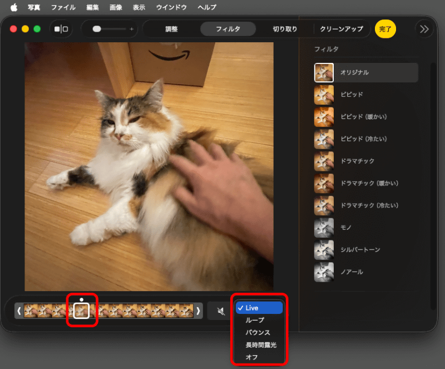Apply the ビビッド (暖かい) filter
Screen dimensions: 445x369
point(366,117)
